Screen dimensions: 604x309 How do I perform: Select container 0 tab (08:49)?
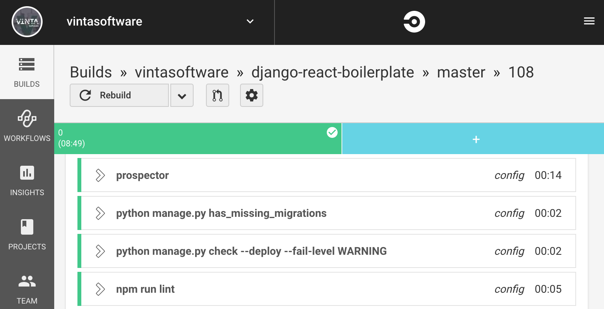point(198,139)
